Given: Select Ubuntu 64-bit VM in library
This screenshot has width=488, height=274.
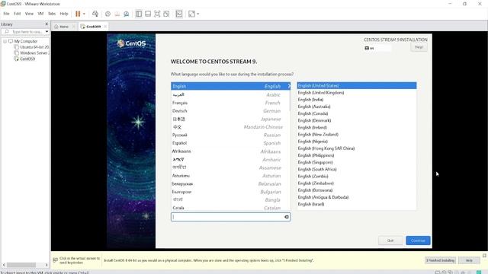Looking at the screenshot, I should tap(34, 47).
